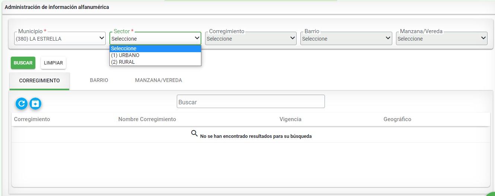Click the LIMPIAR button
This screenshot has width=495, height=196.
(53, 63)
